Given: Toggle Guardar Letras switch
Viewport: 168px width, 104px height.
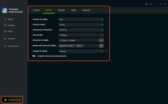Looking at the screenshot, I should pos(34,56).
